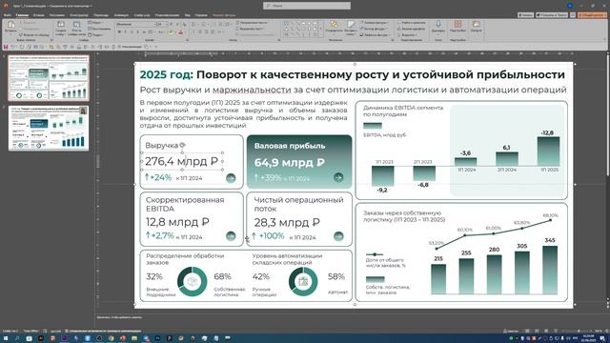Click the Найти search tool in ribbon

[411, 23]
